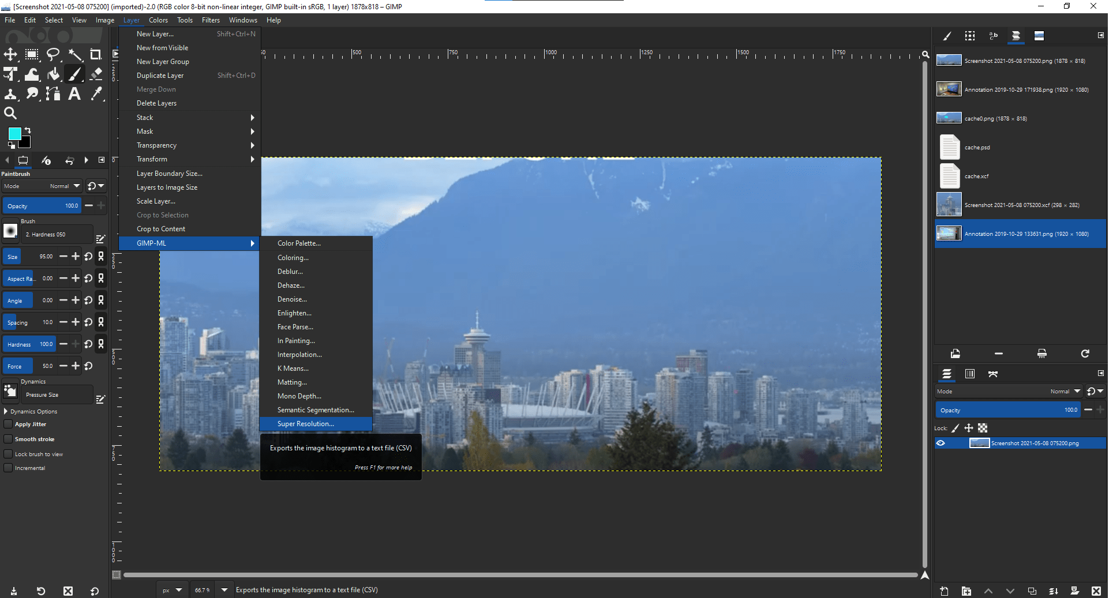Adjust the layer Opacity slider
This screenshot has width=1109, height=598.
click(1008, 410)
